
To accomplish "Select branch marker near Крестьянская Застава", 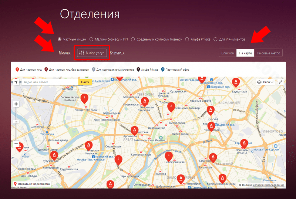I will click(222, 178).
